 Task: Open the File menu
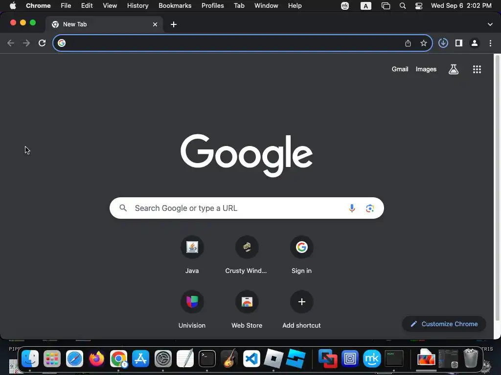coord(66,6)
